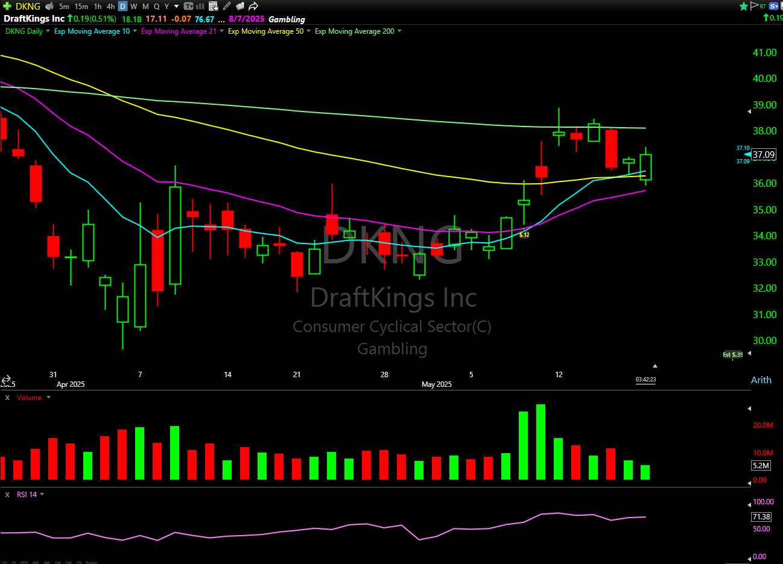Click the $.12 earnings marker on chart
The width and height of the screenshot is (783, 564).
tap(524, 235)
